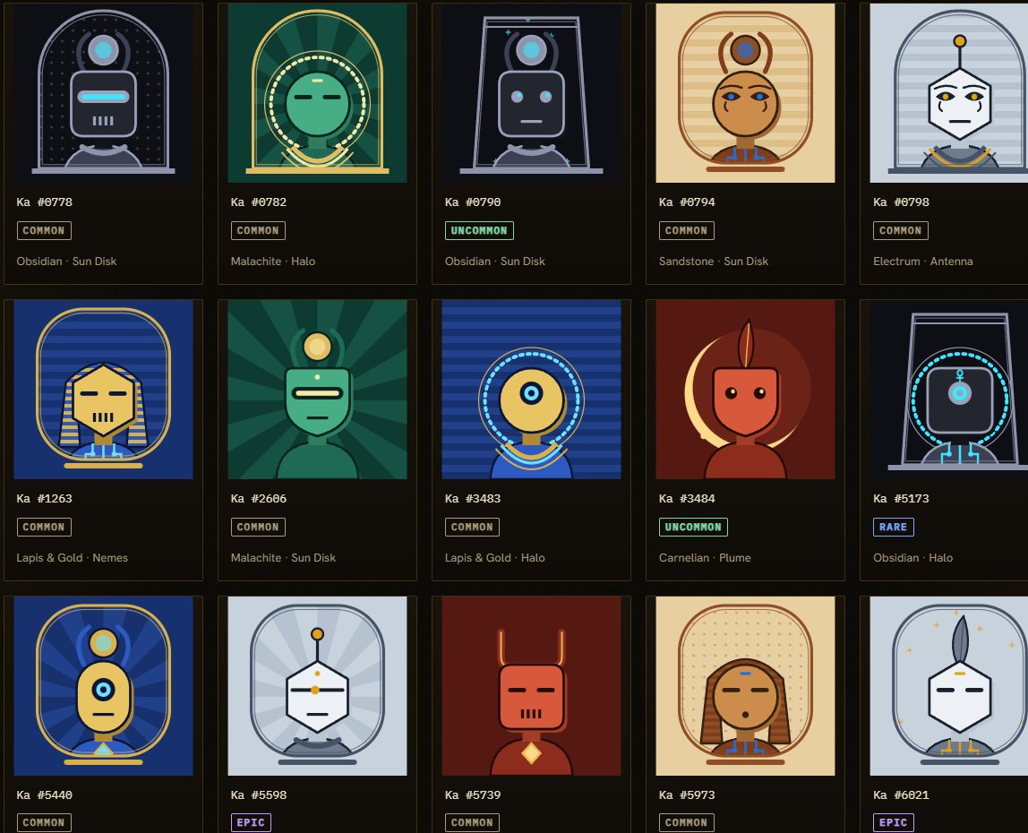Select the title text Ka #6021
This screenshot has height=833, width=1028.
pos(901,795)
